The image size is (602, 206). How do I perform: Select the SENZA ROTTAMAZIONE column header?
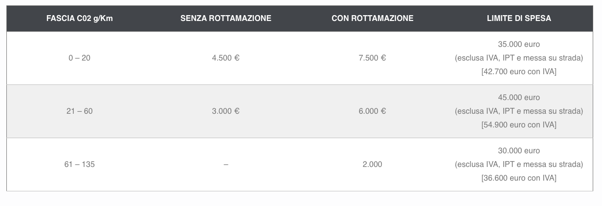[225, 19]
